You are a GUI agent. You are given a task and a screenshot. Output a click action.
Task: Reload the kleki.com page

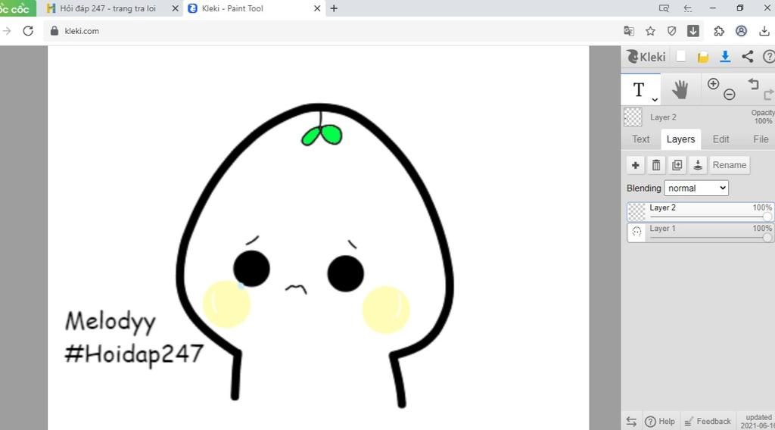pos(28,30)
